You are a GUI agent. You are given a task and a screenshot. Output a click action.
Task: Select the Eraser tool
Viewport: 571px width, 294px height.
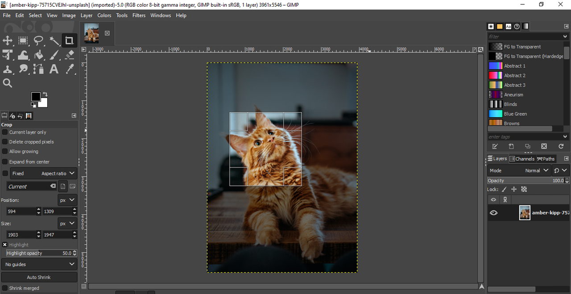70,55
